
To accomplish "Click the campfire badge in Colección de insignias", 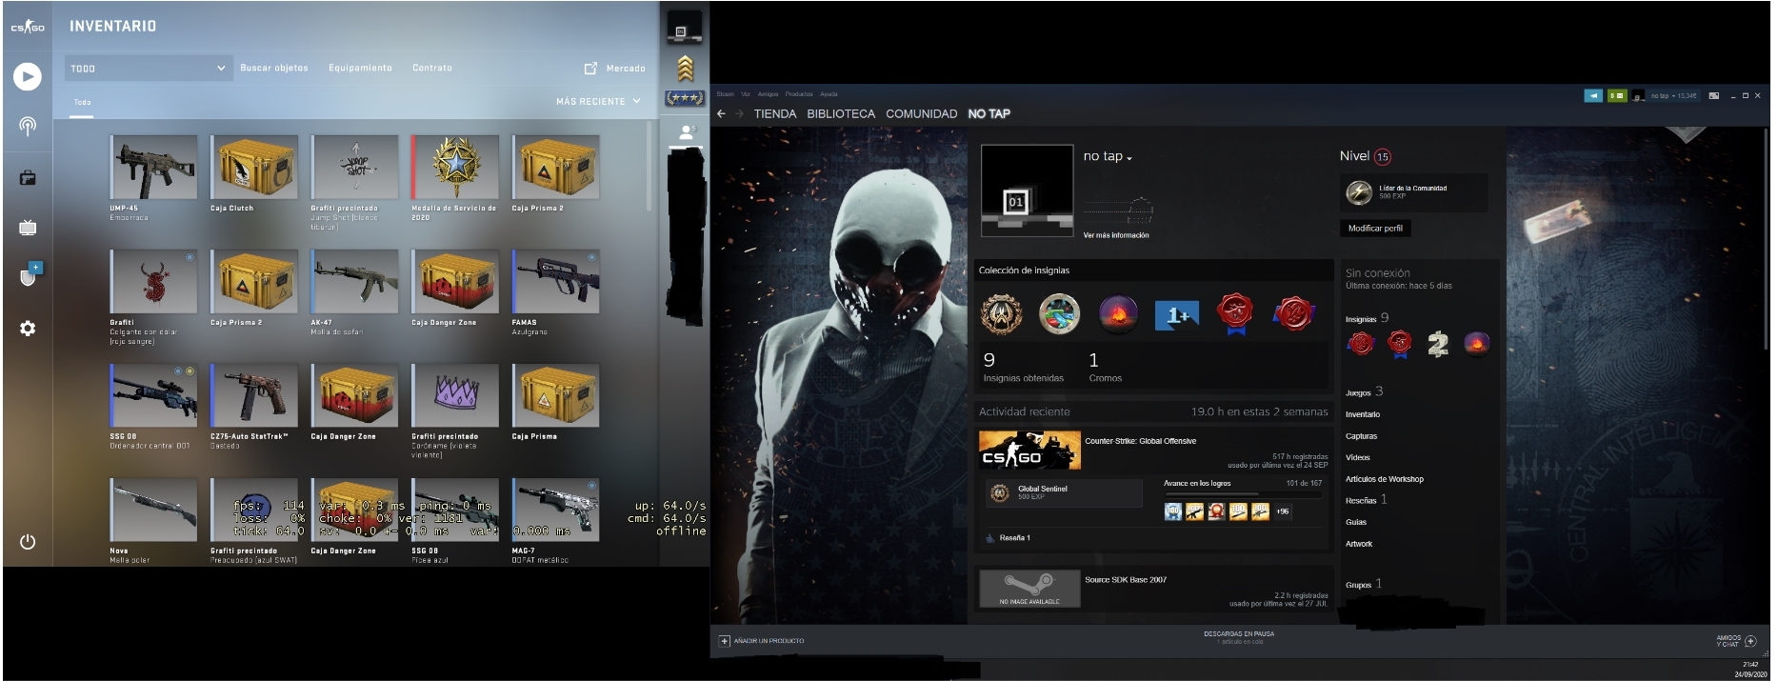I will tap(1118, 313).
